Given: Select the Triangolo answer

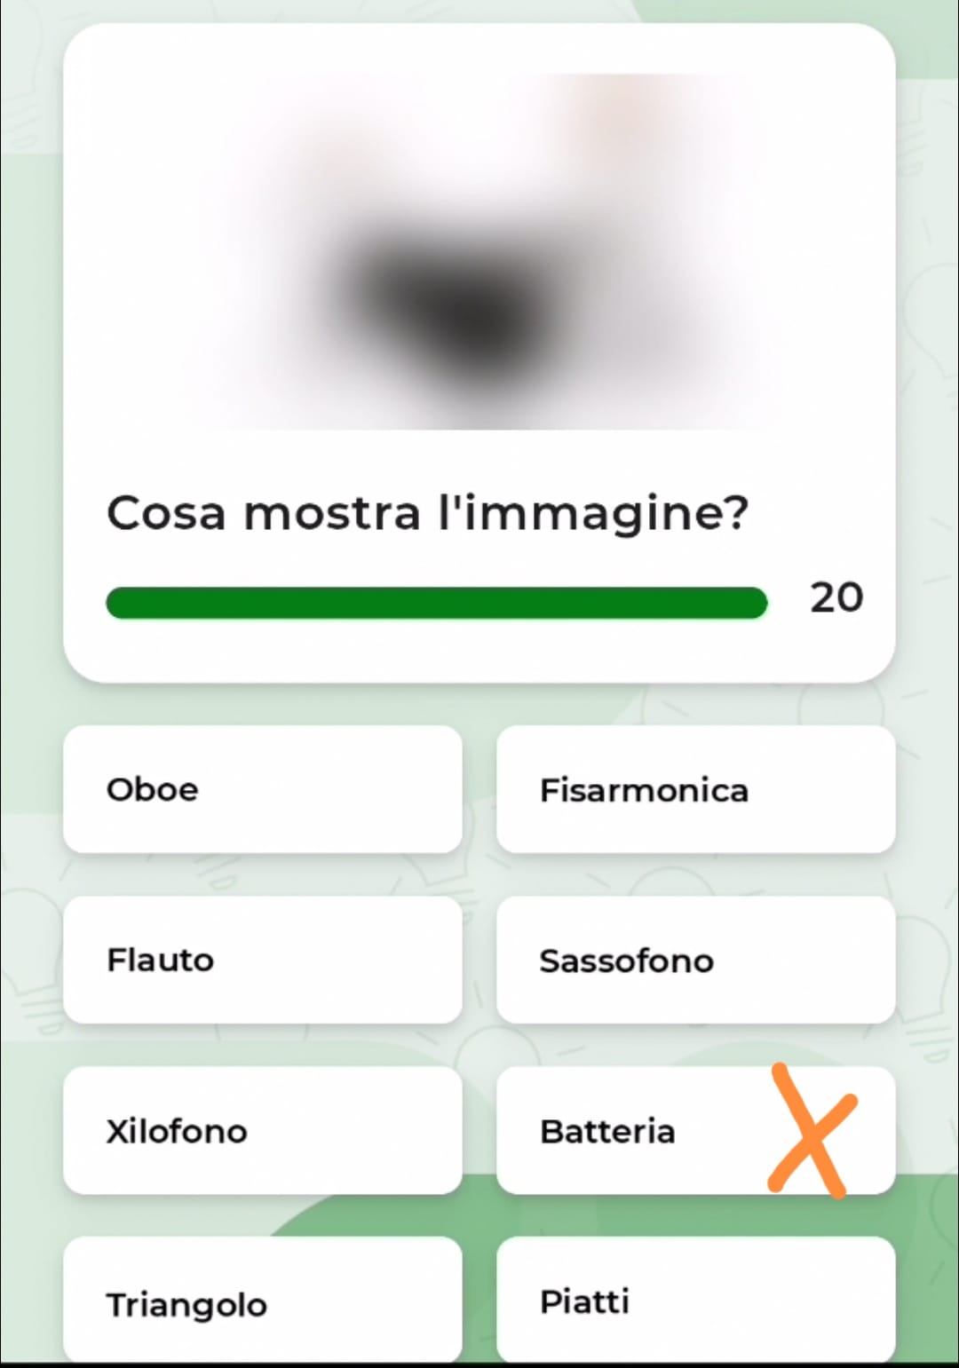Looking at the screenshot, I should [x=263, y=1299].
